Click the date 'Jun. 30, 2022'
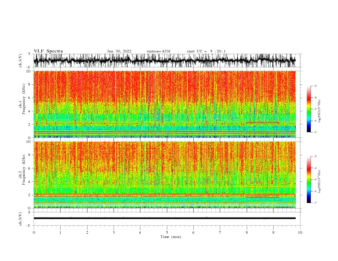 119,51
